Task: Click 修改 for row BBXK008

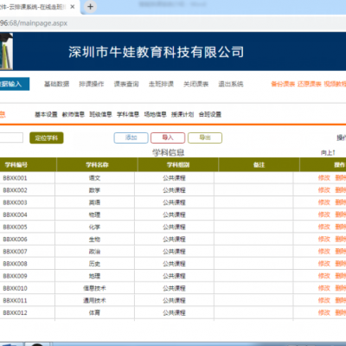Action: point(324,264)
